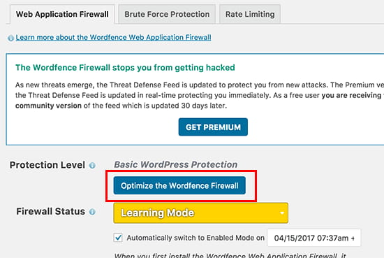Click the white arrow on the Learning Mode selector
The height and width of the screenshot is (258, 384).
click(x=282, y=213)
